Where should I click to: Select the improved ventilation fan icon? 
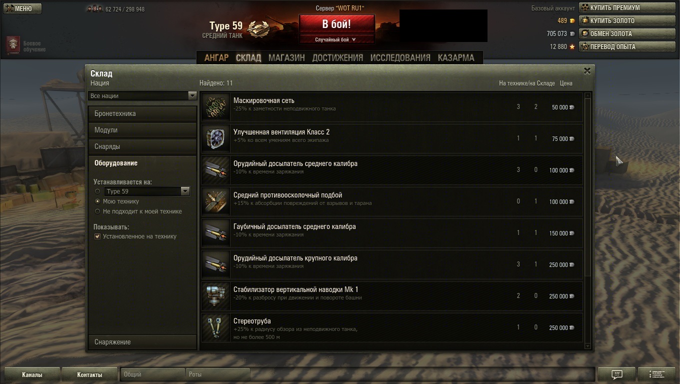click(215, 138)
